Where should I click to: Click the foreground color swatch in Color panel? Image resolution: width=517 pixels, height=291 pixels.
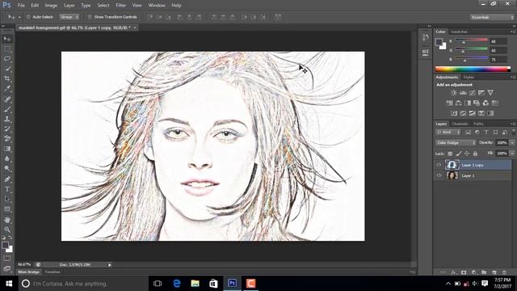[439, 42]
